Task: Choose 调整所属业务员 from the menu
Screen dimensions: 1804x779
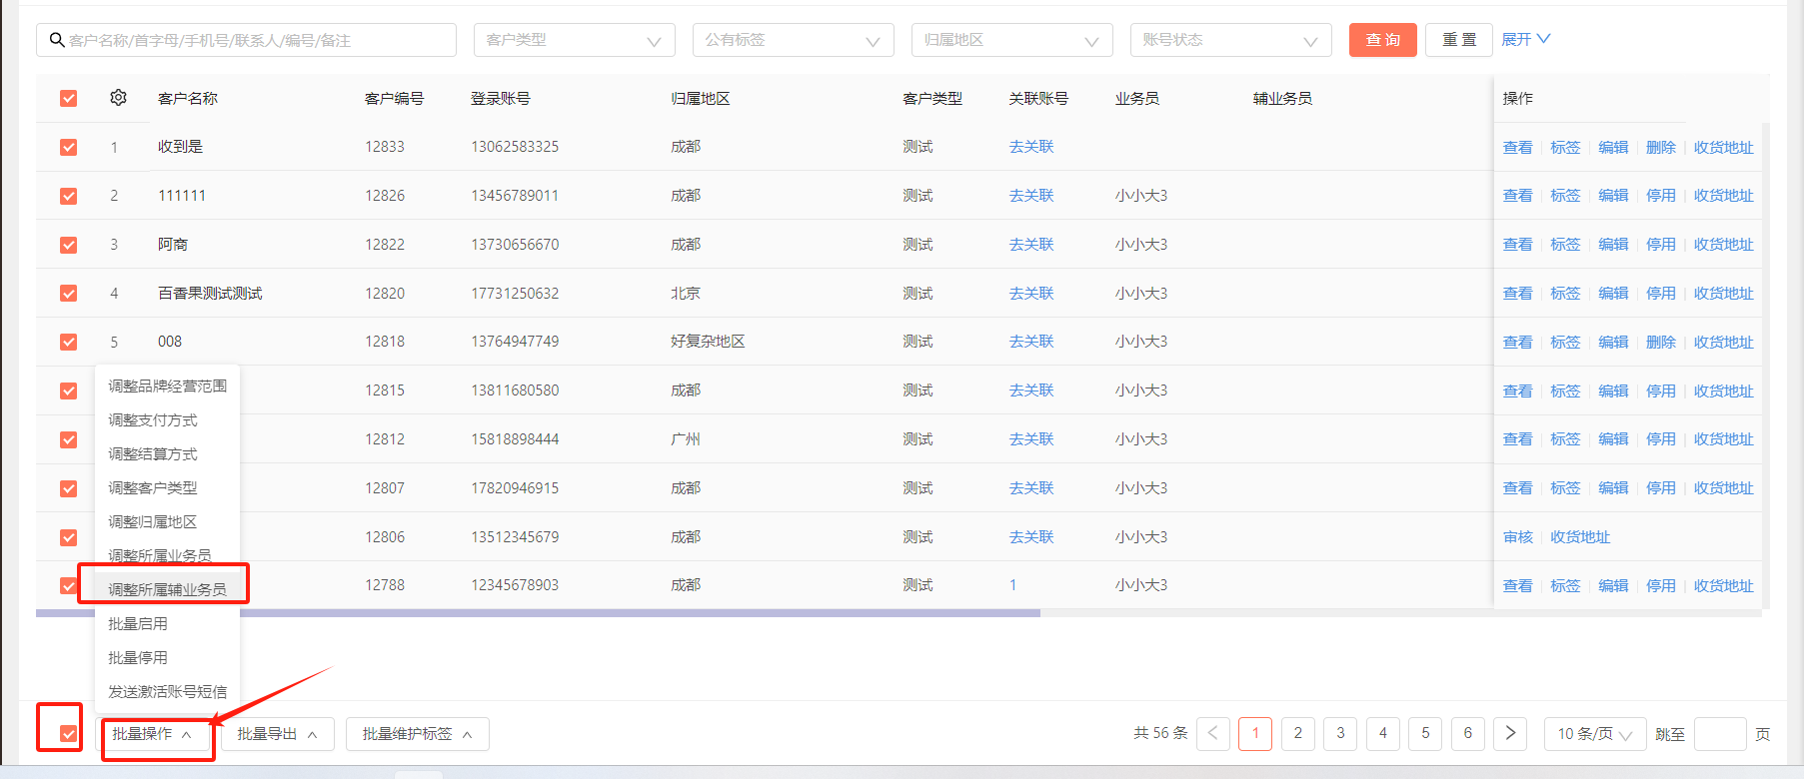Action: pos(167,555)
